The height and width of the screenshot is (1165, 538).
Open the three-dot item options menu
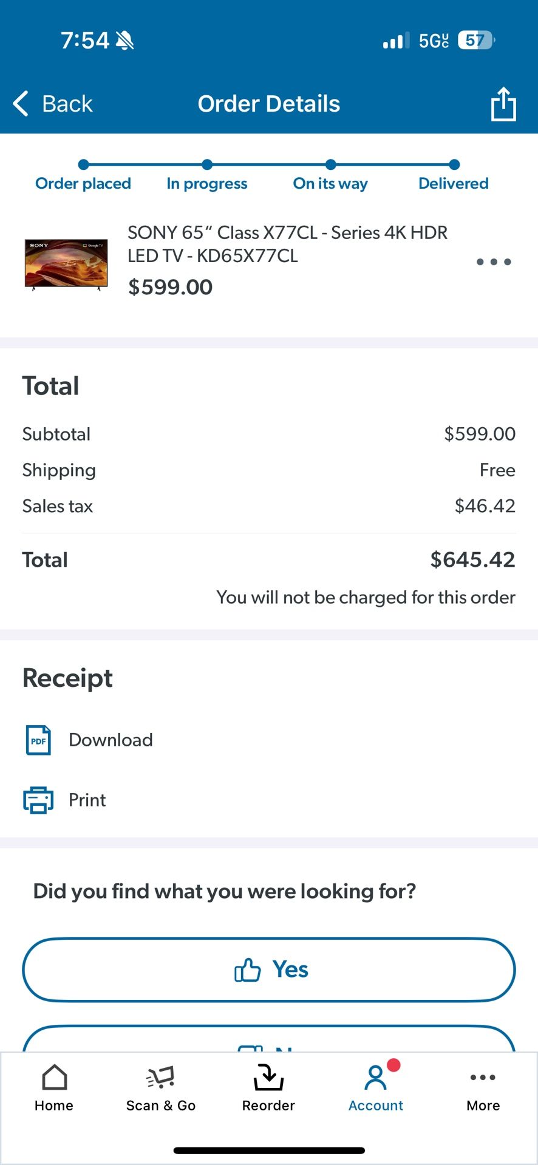493,262
